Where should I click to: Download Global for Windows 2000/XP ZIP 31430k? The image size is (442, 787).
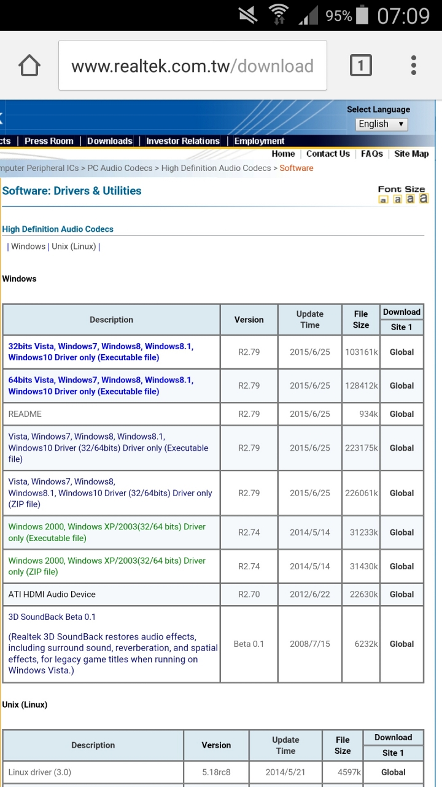[401, 566]
